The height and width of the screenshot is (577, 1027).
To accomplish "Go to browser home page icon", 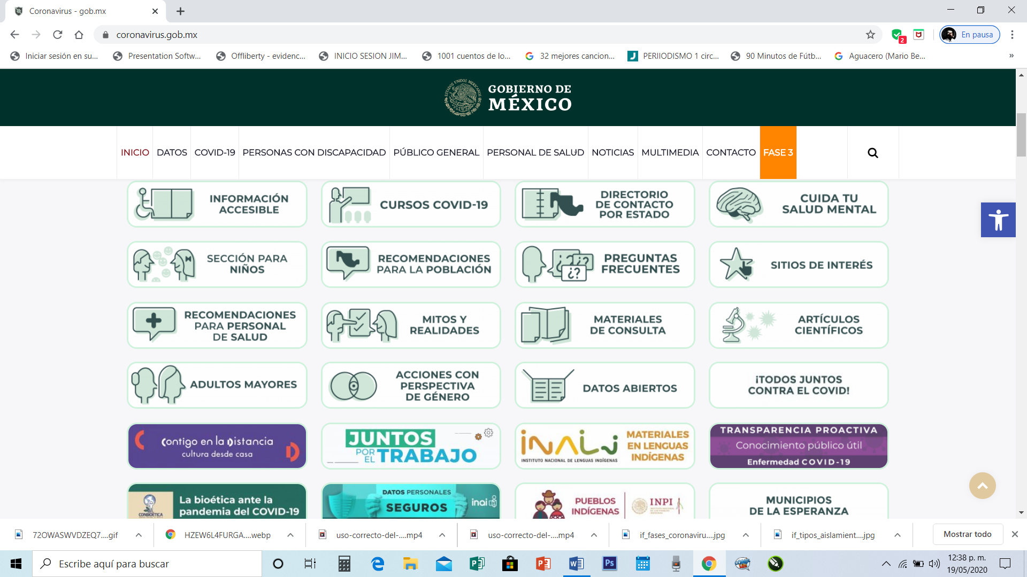I will pos(79,35).
